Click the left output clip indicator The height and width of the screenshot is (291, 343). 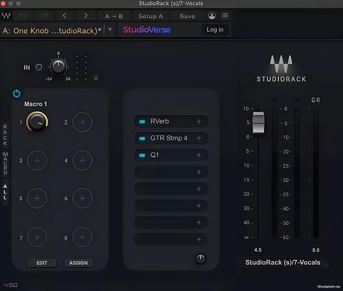click(274, 100)
